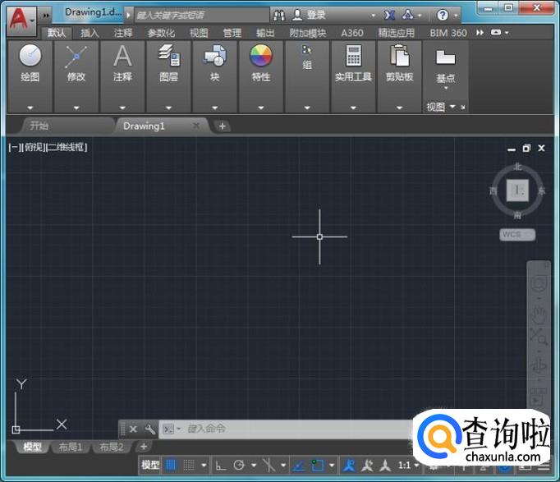Screen dimensions: 560x482
Task: Expand the WCS coordinate system dropdown
Action: click(x=517, y=235)
